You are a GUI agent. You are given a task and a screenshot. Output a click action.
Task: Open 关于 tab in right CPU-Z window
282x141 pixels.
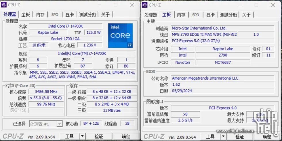point(246,15)
